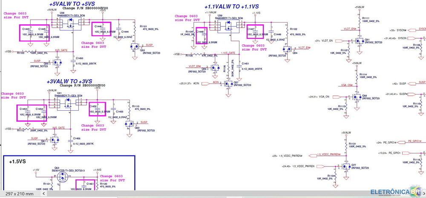Image resolution: width=426 pixels, height=198 pixels.
Task: Click the "+1.5VS" block heading
Action: click(17, 162)
